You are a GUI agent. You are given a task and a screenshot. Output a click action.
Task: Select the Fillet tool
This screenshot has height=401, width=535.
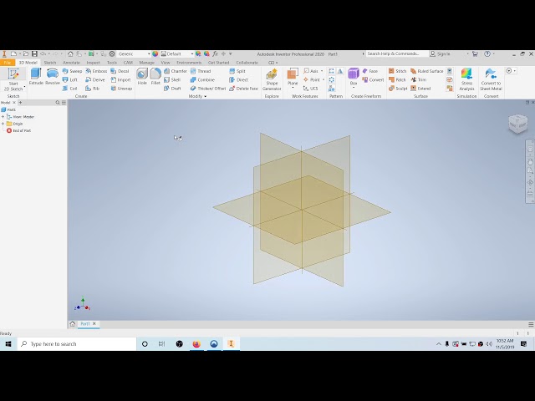coord(155,76)
